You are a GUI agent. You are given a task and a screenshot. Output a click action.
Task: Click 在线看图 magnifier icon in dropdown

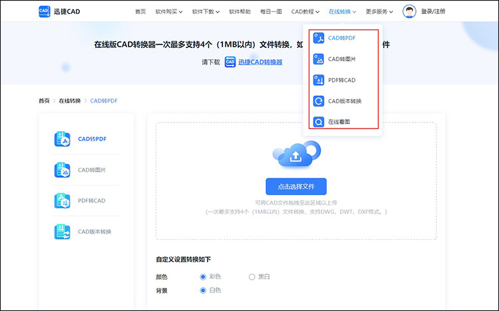[319, 122]
